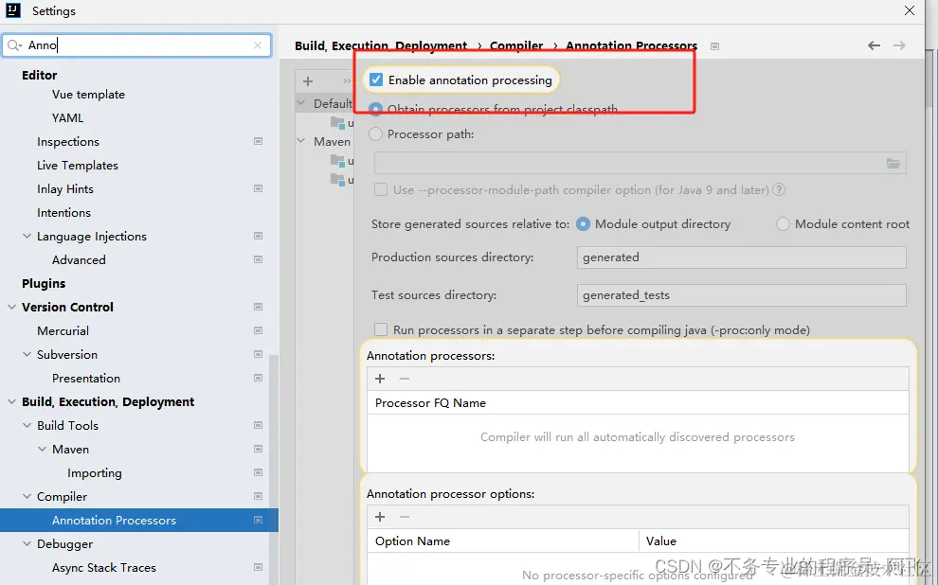Click project icon beside Version Control
The image size is (938, 585).
coord(259,307)
